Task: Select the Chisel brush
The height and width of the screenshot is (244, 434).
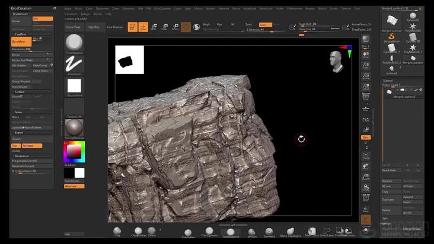Action: point(152,232)
